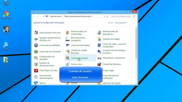Open Flash Player (32 bits) icon
Image resolution: width=182 pixels, height=102 pixels.
36,71
